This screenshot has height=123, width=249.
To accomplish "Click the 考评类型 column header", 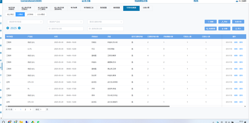I will click(10, 37).
